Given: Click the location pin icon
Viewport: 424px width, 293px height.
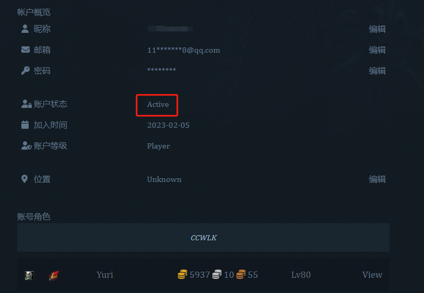Looking at the screenshot, I should [25, 179].
